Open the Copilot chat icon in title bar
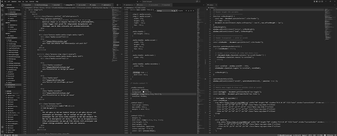This screenshot has width=337, height=136. point(197,1)
